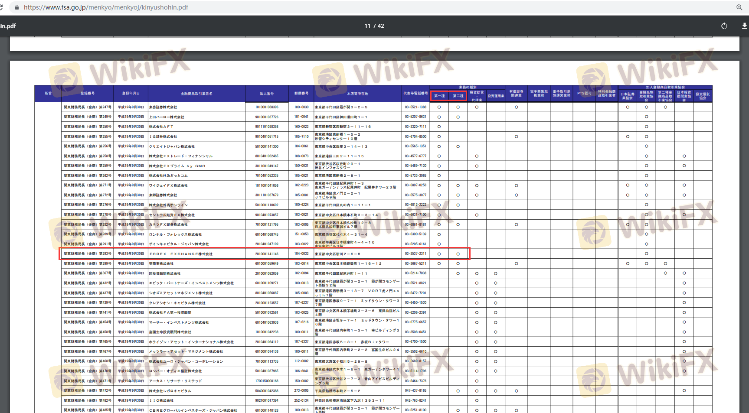
Task: Click the total page count 42
Action: point(381,26)
